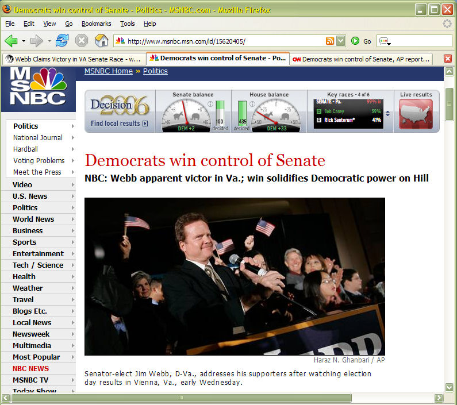Switch to the CNN Democrats win tab

[x=361, y=59]
